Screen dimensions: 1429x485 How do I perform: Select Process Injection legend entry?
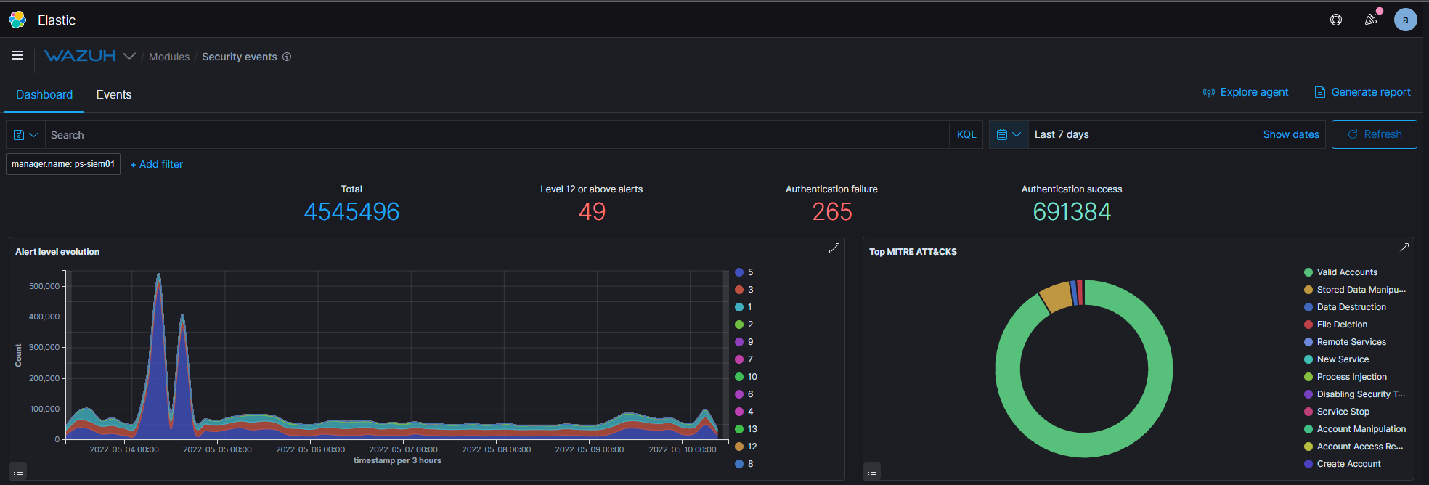(x=1345, y=377)
